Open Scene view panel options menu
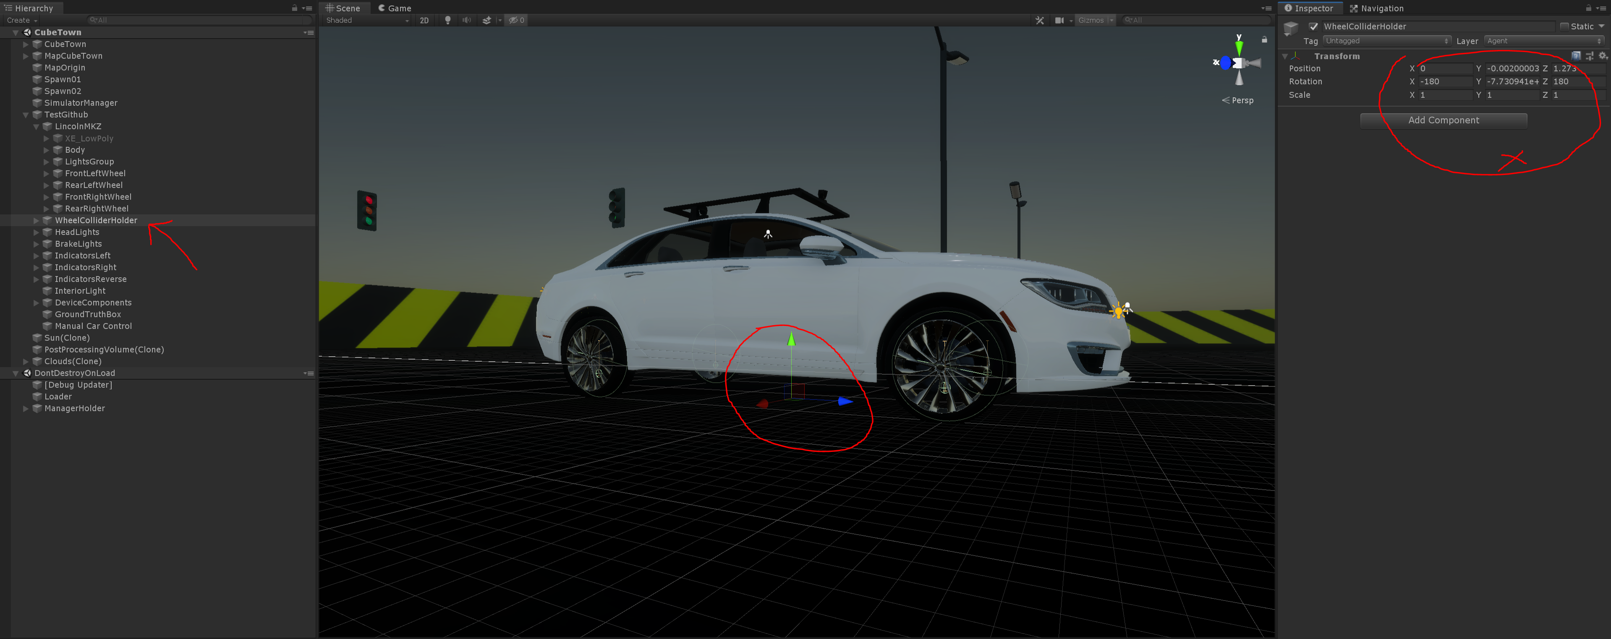1611x639 pixels. click(x=1266, y=8)
